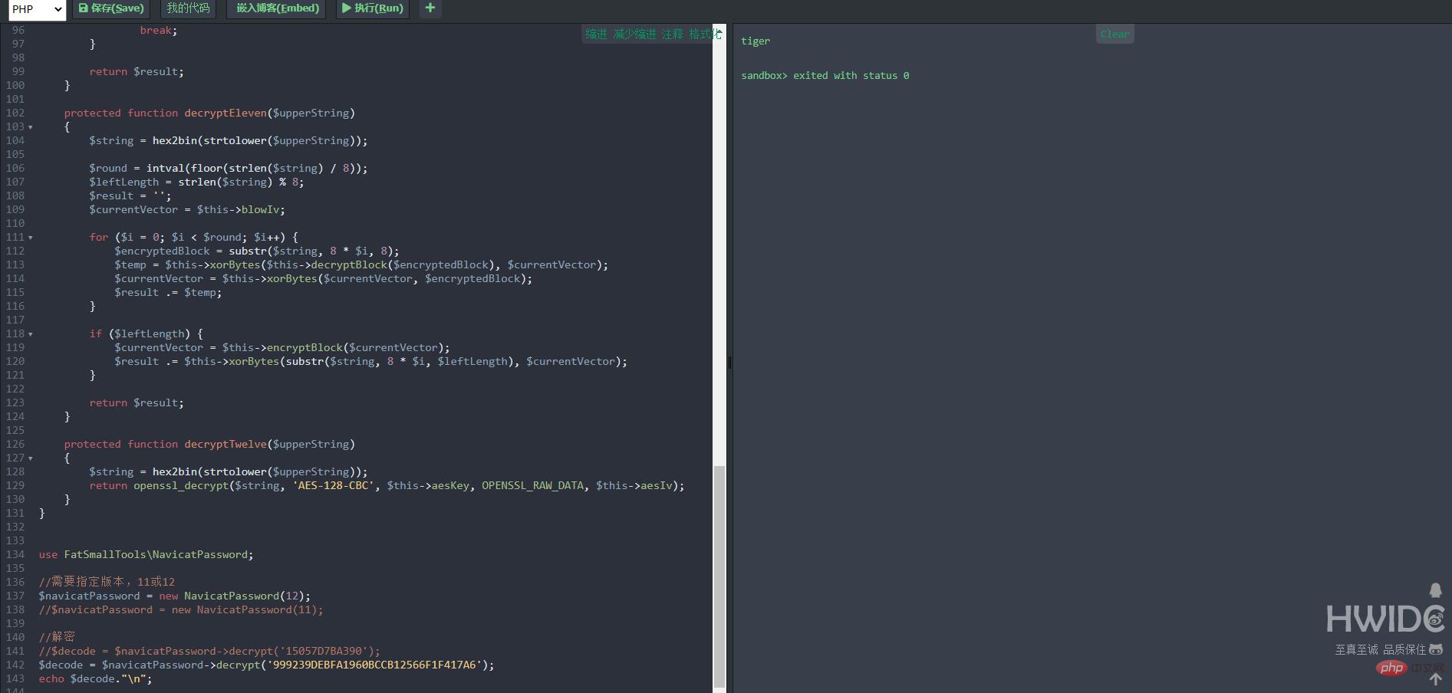Click '$result .= $temp;' line
The height and width of the screenshot is (693, 1452).
pos(168,293)
